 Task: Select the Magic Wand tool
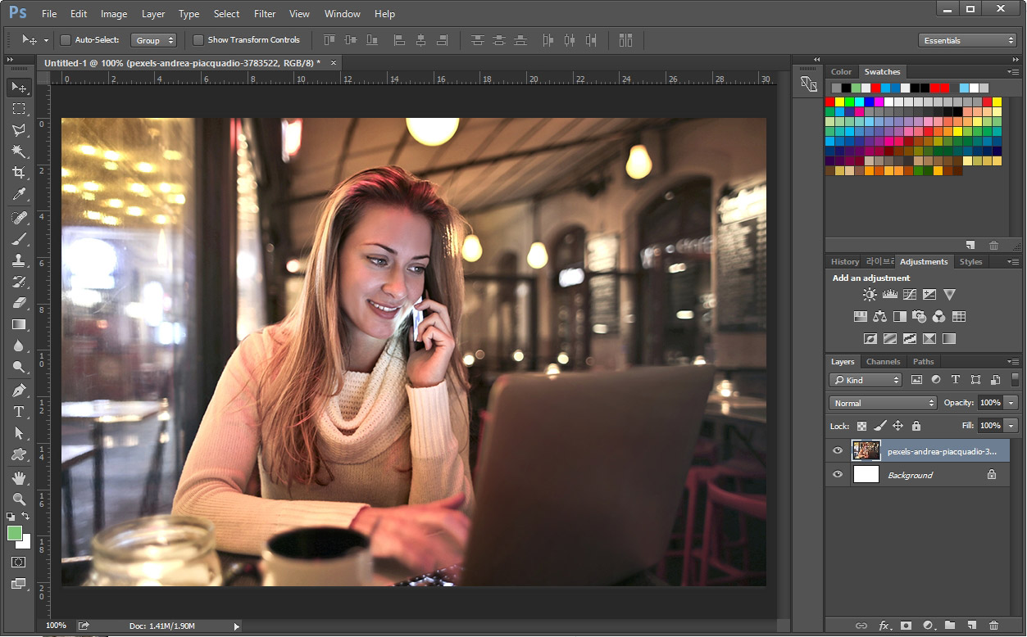click(19, 151)
